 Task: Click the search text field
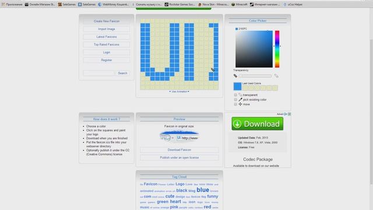98,73
